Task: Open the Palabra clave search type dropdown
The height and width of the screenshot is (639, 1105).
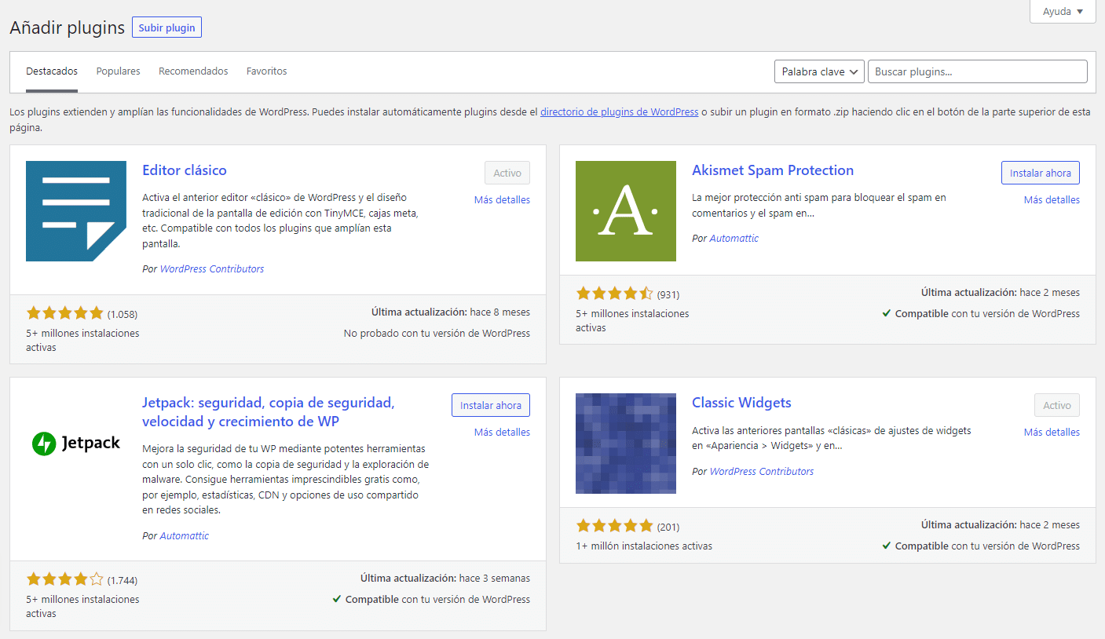Action: (x=819, y=71)
